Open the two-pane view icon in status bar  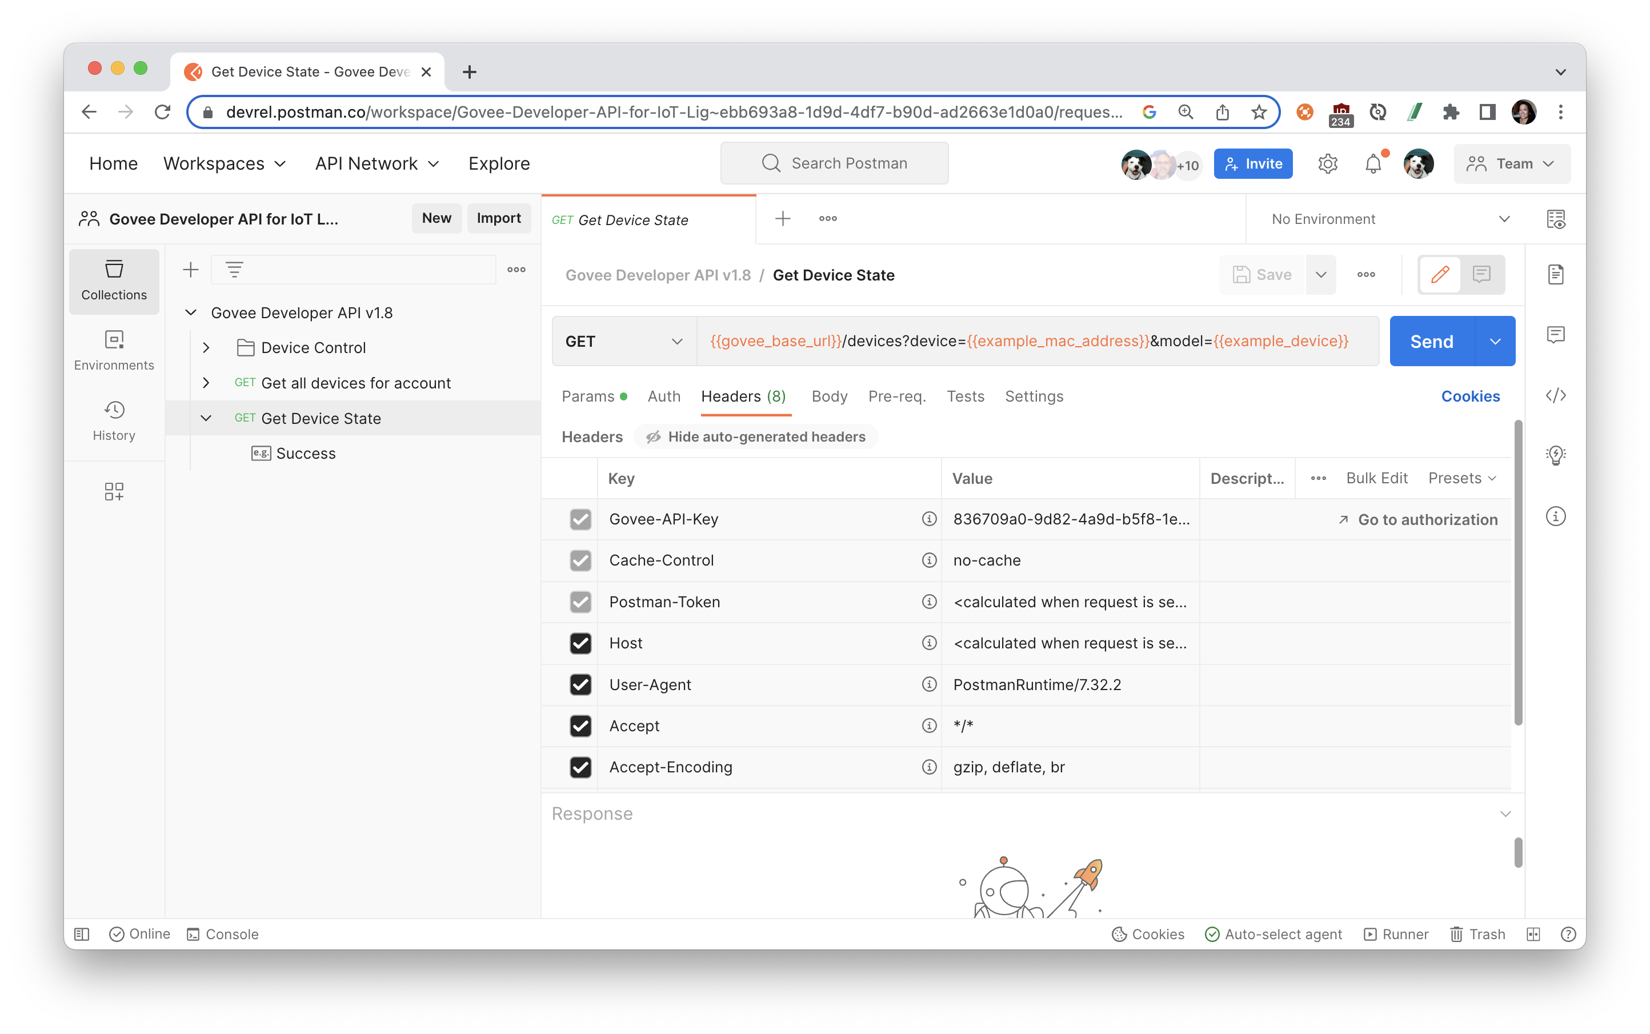coord(1533,934)
